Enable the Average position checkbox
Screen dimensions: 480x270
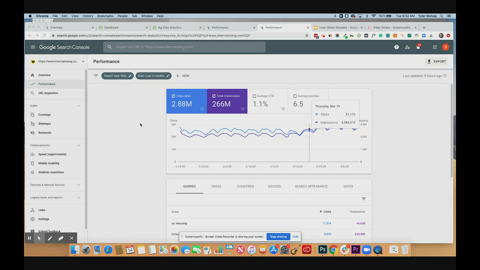(295, 96)
